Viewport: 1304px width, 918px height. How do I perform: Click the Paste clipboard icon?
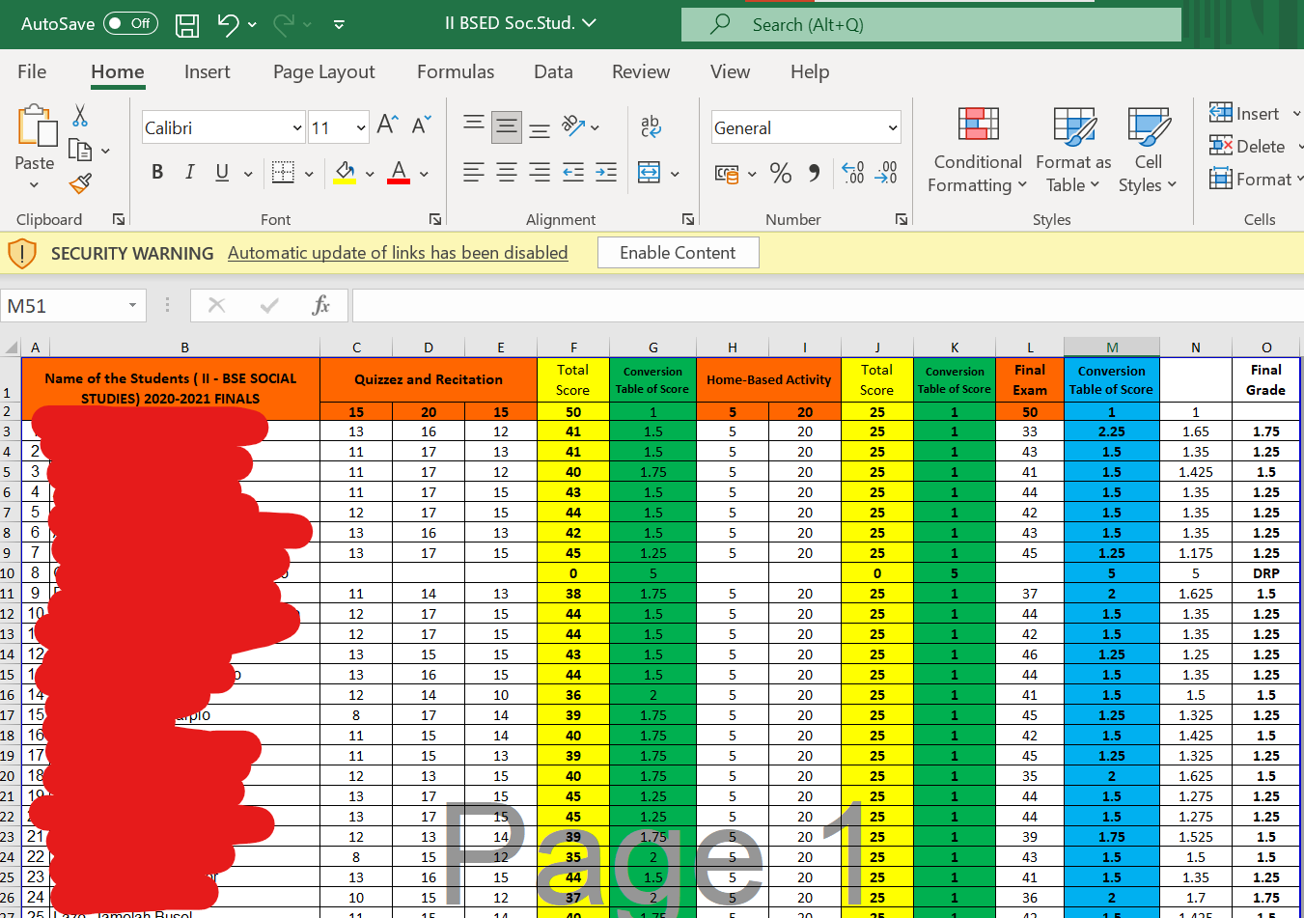click(x=37, y=125)
